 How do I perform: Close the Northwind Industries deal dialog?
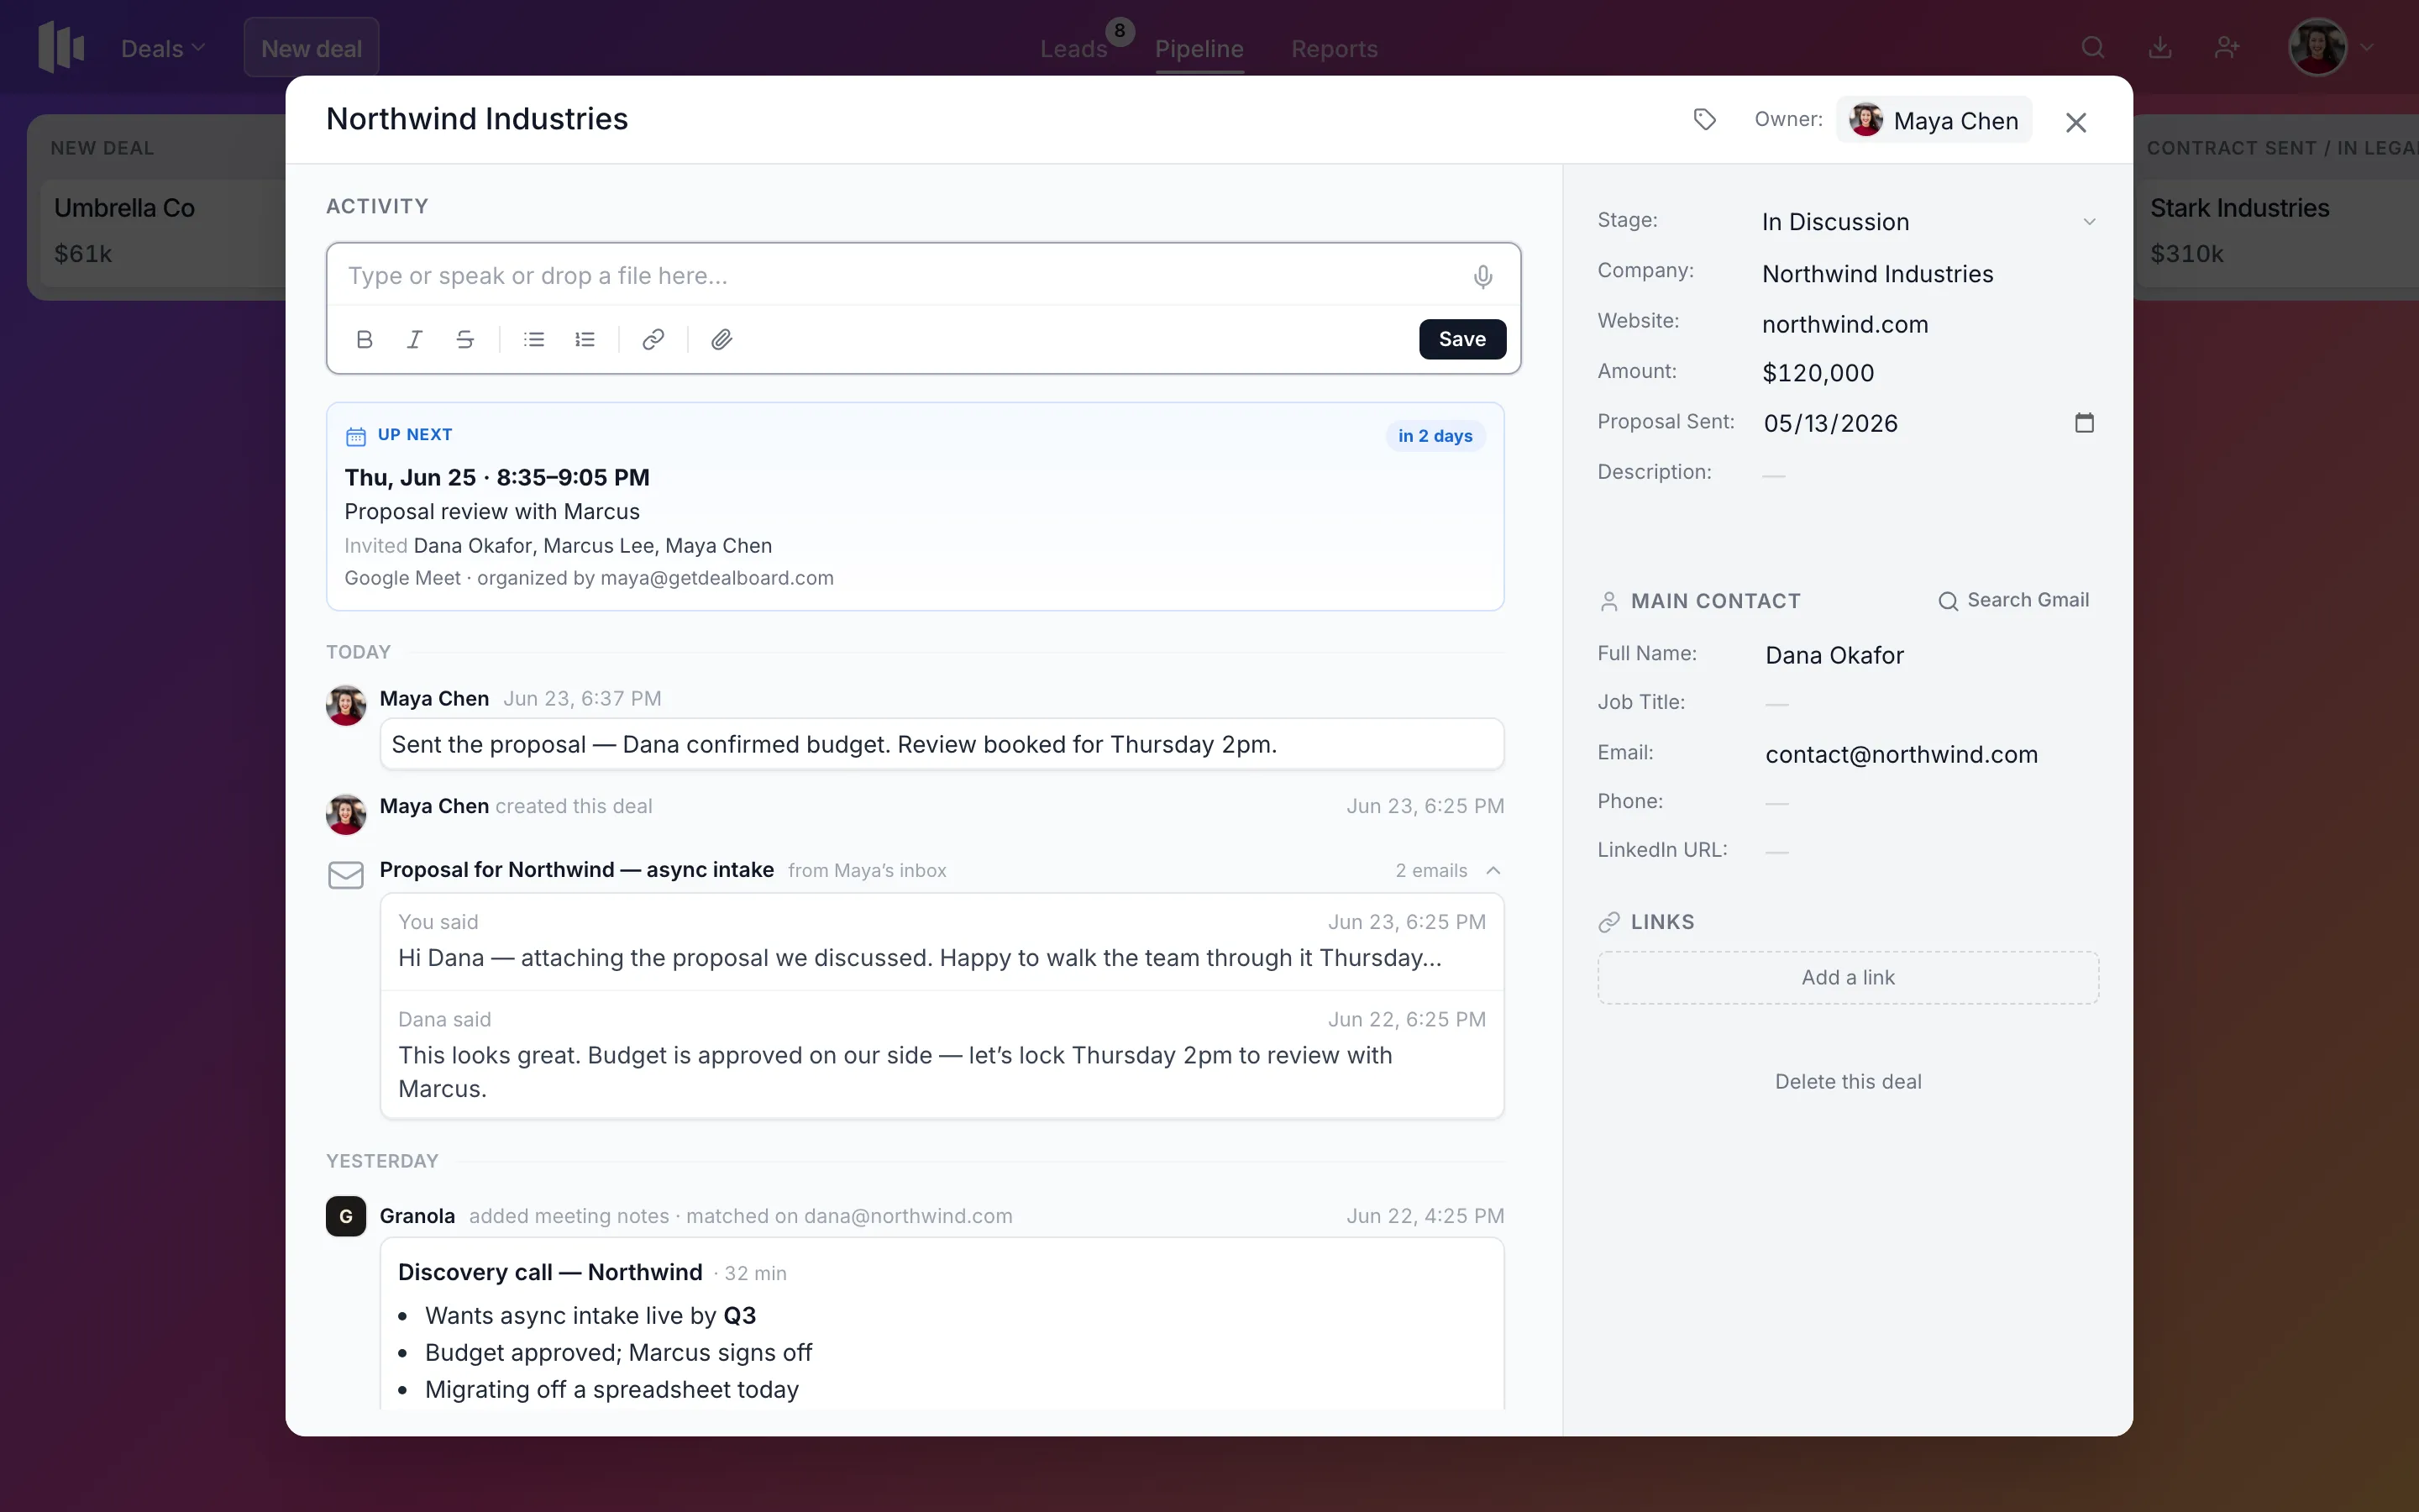tap(2076, 122)
